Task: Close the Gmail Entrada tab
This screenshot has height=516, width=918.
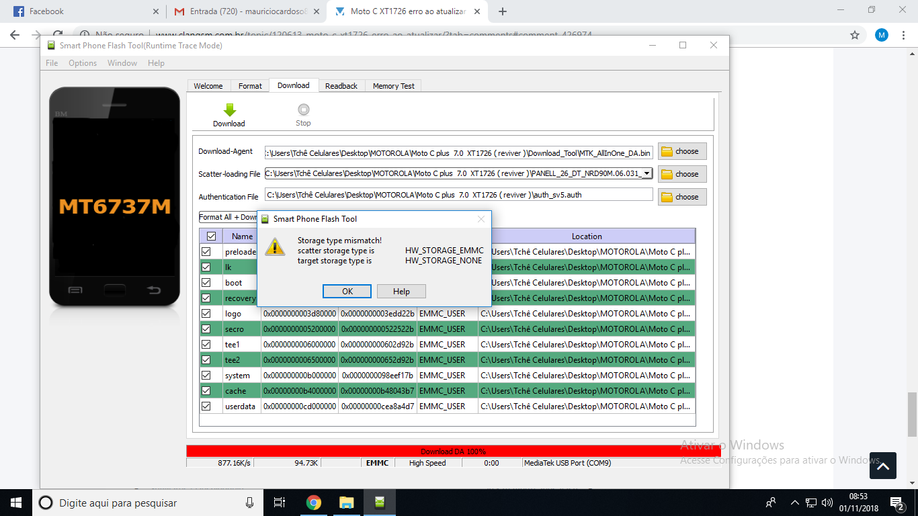Action: pyautogui.click(x=318, y=11)
